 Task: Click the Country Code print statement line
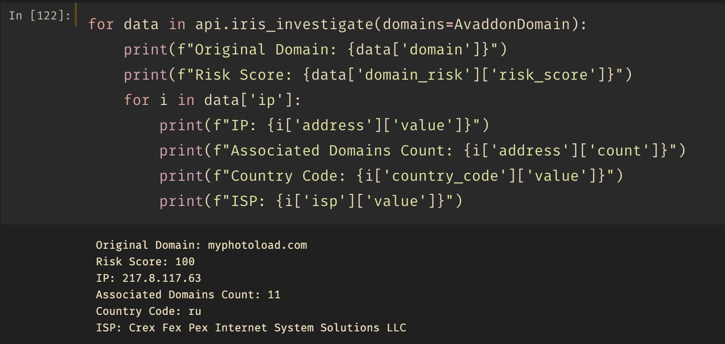coord(391,176)
